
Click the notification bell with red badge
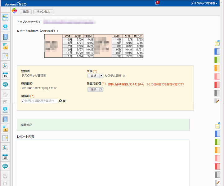point(157,3)
